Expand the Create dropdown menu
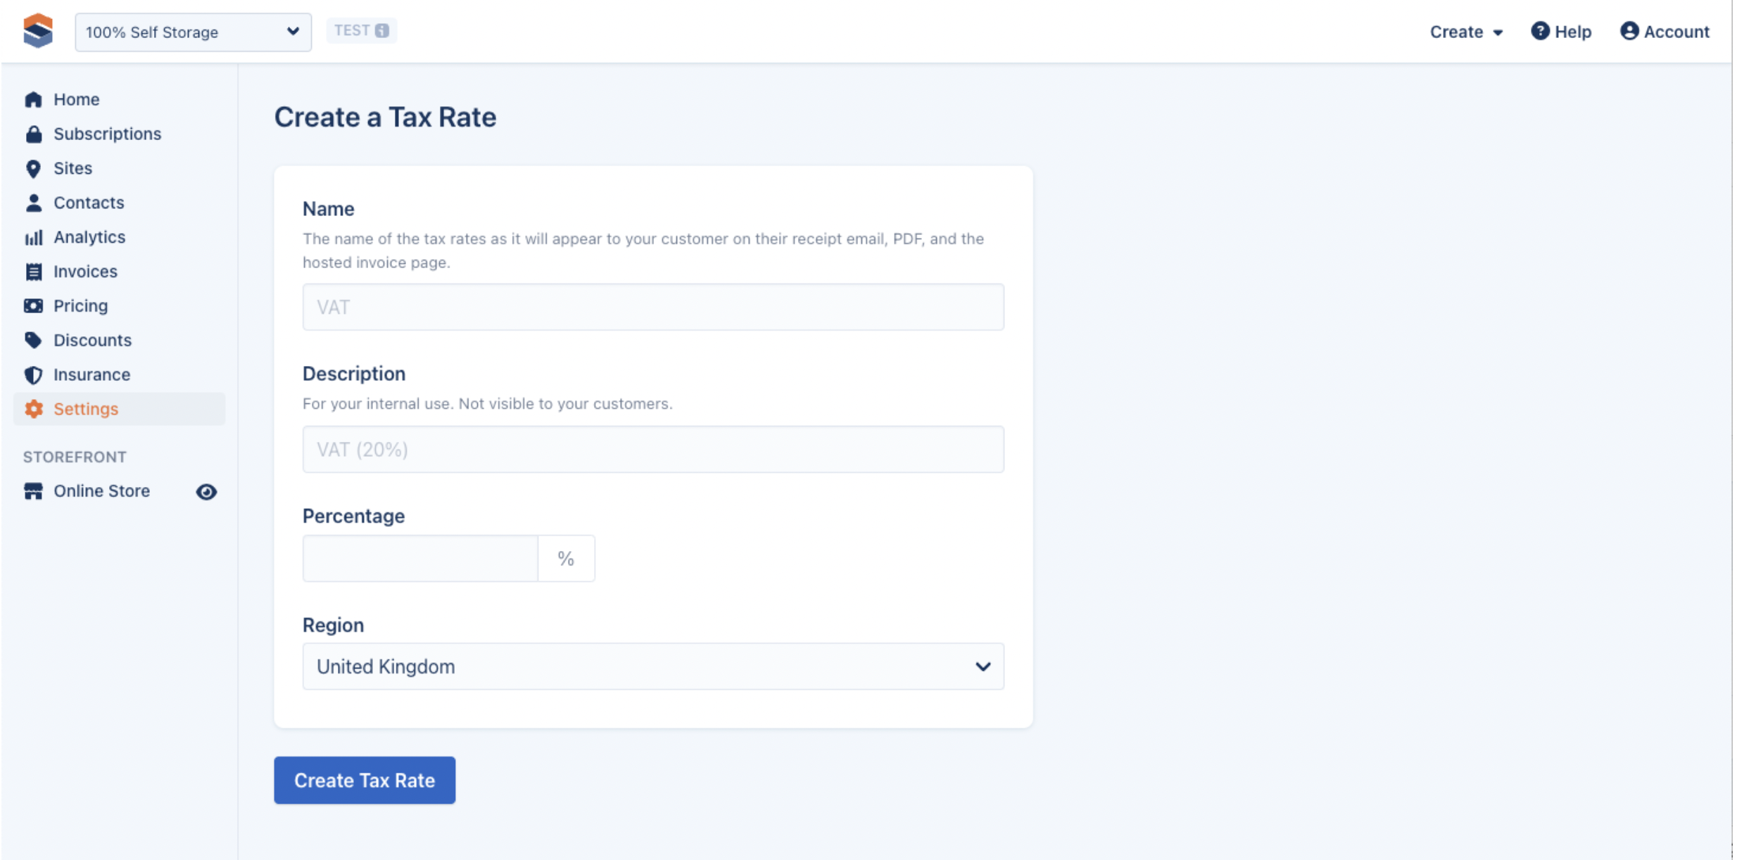1737x860 pixels. pos(1466,32)
